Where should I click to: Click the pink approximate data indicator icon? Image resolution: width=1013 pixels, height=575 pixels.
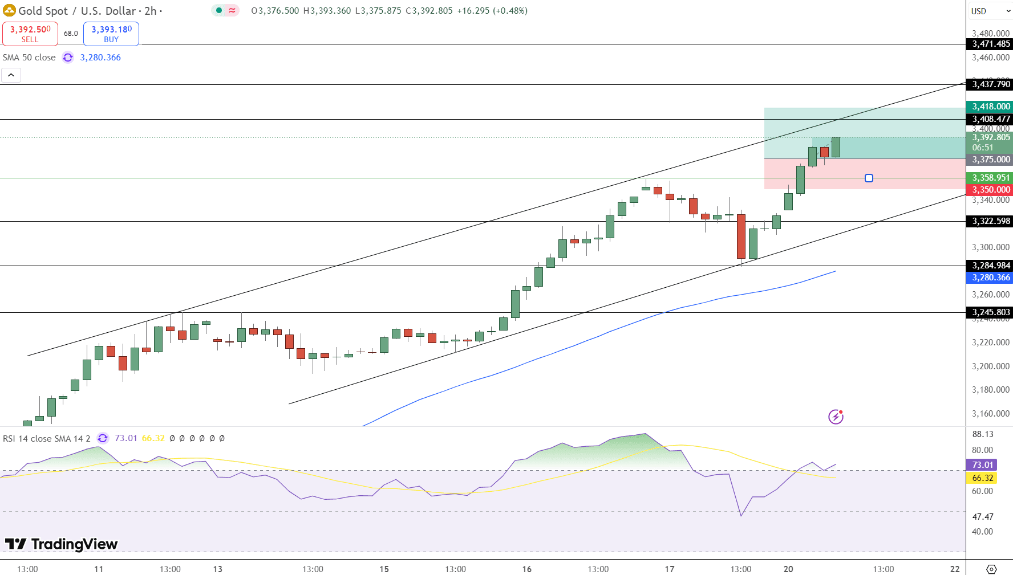(232, 10)
